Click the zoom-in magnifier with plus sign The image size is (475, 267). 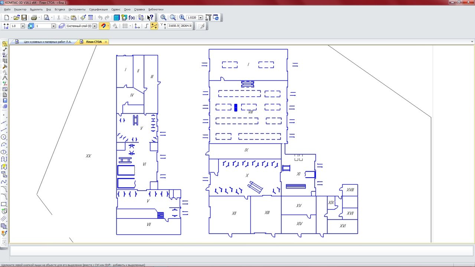(x=182, y=17)
